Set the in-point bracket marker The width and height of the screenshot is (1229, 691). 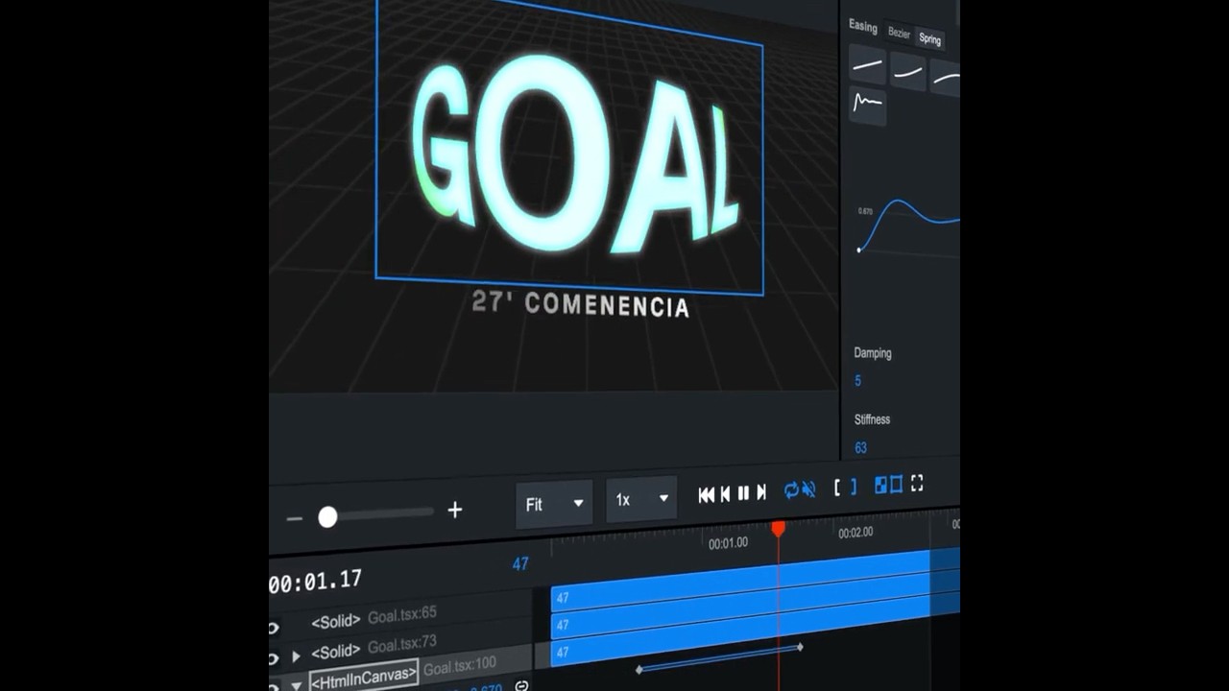tap(837, 488)
